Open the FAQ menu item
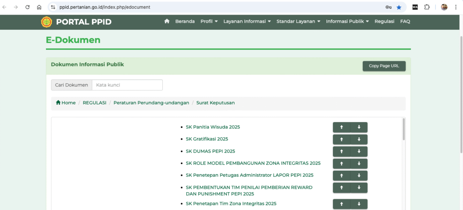The width and height of the screenshot is (463, 210). [405, 22]
